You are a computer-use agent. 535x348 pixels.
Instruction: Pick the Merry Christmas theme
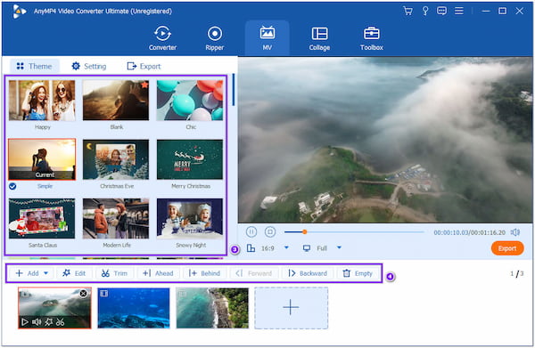click(190, 159)
